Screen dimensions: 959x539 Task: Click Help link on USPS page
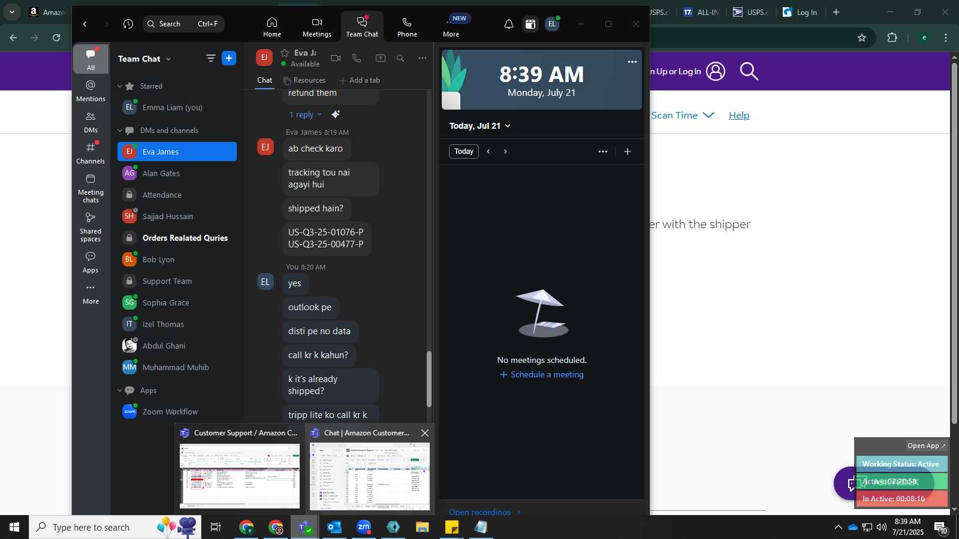[x=739, y=116]
